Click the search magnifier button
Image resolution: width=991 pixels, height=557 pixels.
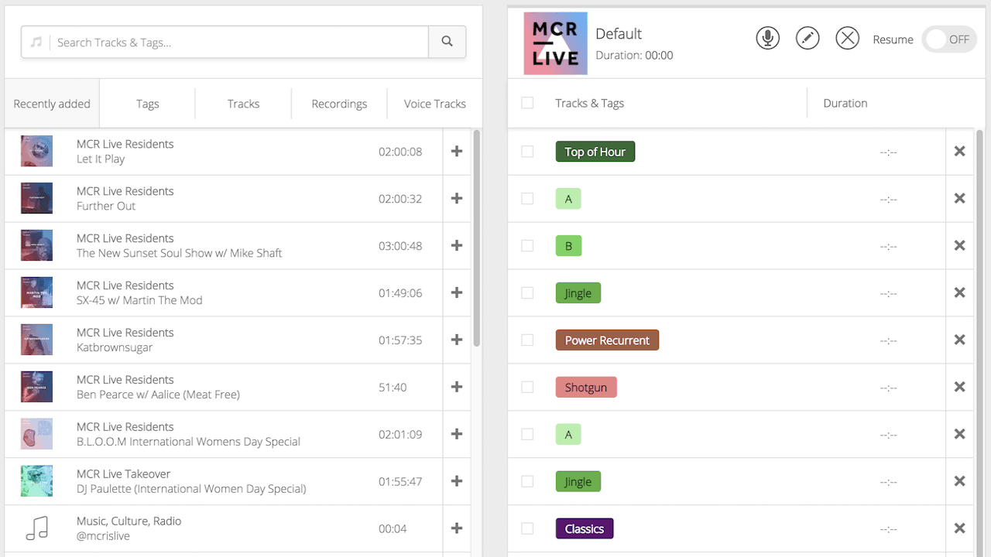[x=447, y=42]
